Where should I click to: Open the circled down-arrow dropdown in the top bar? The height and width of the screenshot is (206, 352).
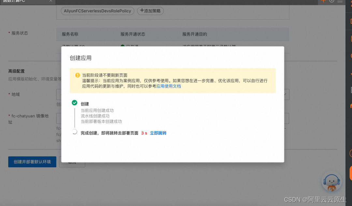(332, 2)
